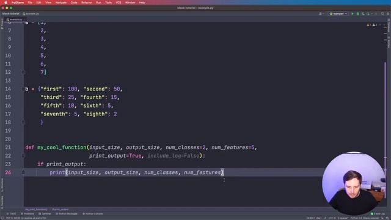Image resolution: width=391 pixels, height=220 pixels.
Task: Collapse the fold marker on line 18
Action: [23, 122]
